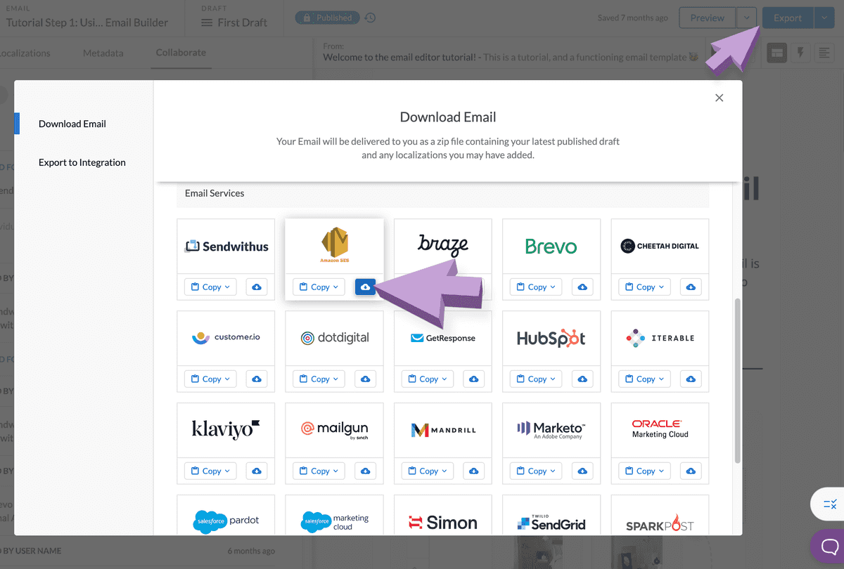The image size is (844, 569).
Task: Download the Brevo email zip
Action: tap(582, 287)
